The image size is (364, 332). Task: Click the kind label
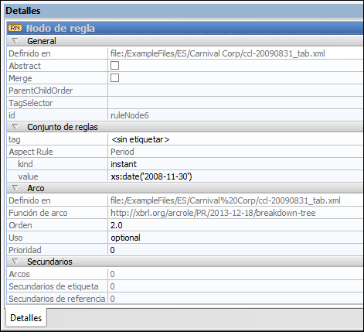(x=26, y=164)
